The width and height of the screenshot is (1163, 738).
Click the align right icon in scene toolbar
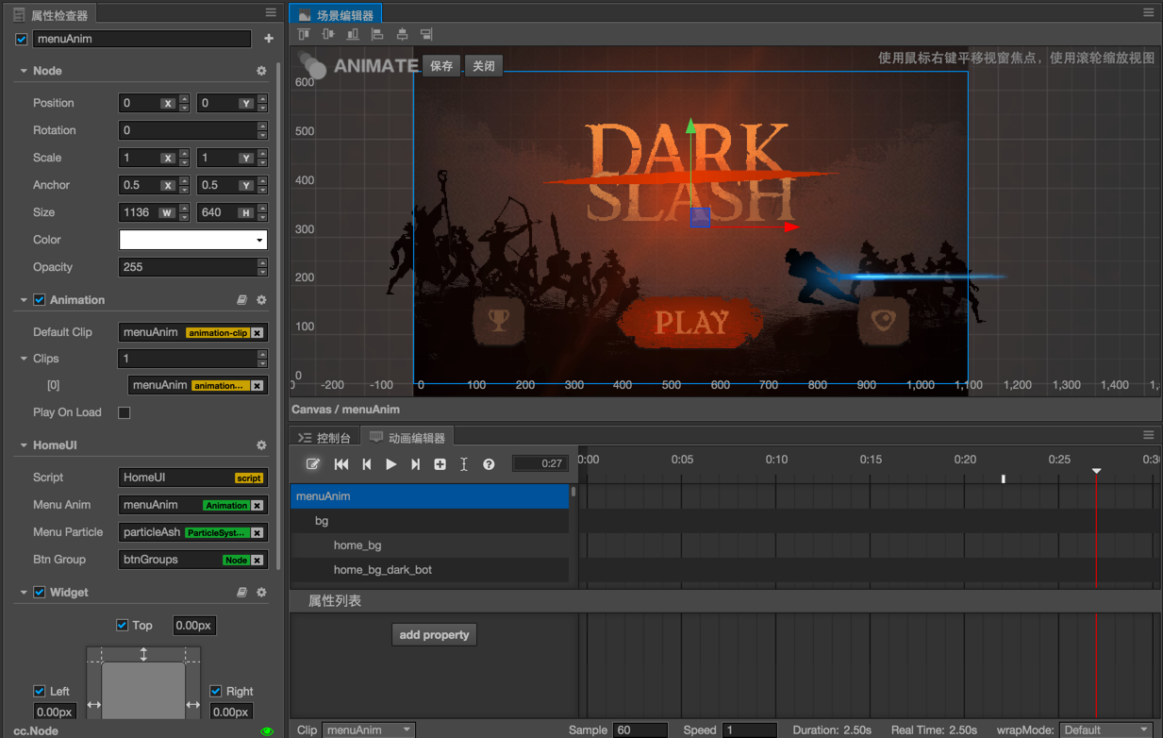pyautogui.click(x=426, y=35)
